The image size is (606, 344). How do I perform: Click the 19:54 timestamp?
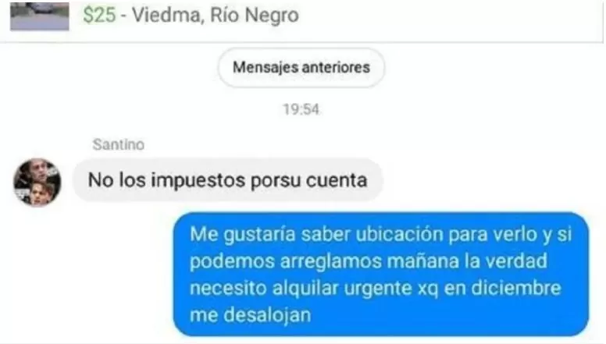301,109
